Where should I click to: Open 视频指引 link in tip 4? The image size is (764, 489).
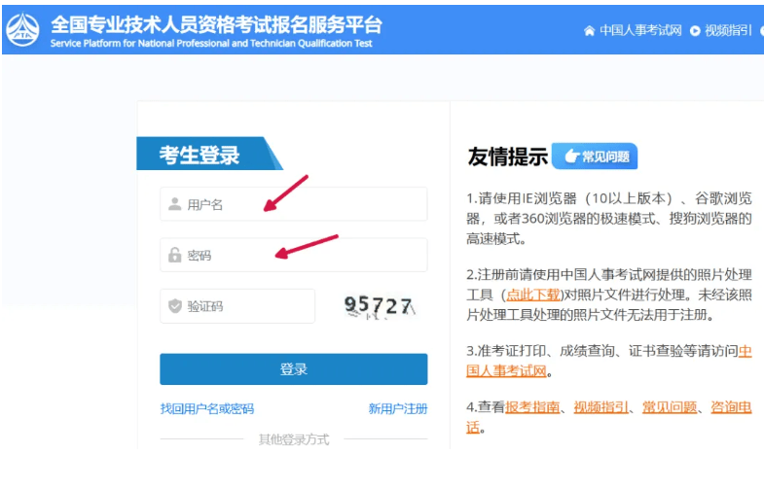click(601, 407)
